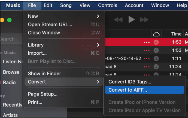Click the cloud status column header icon
Viewport: 188px width, 118px height.
point(156,34)
